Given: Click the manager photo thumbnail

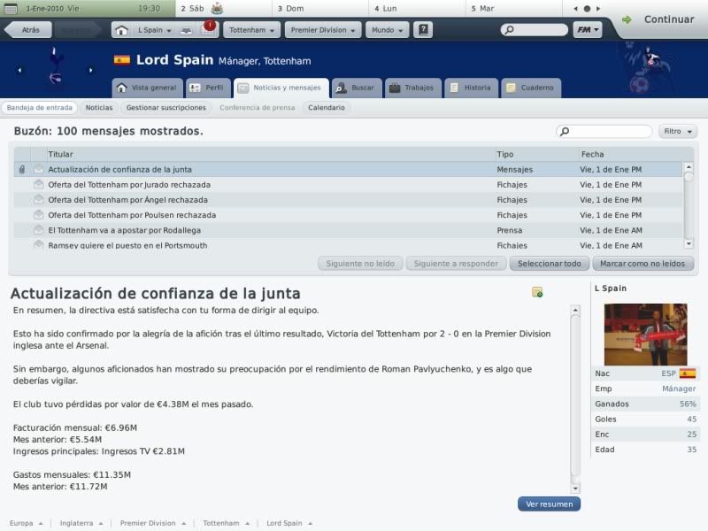Looking at the screenshot, I should click(646, 335).
